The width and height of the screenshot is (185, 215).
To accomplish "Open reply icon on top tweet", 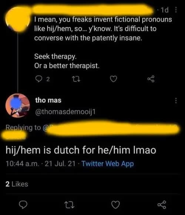I will click(38, 79).
